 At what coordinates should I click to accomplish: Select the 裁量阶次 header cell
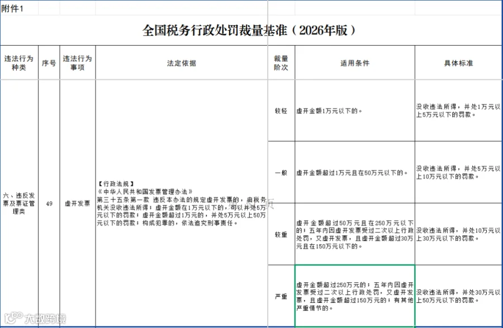[281, 63]
